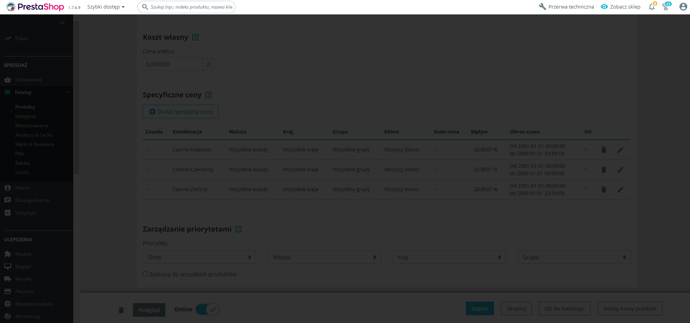This screenshot has width=690, height=323.
Task: Click the sidebar vertical scrollbar
Action: [x=77, y=97]
